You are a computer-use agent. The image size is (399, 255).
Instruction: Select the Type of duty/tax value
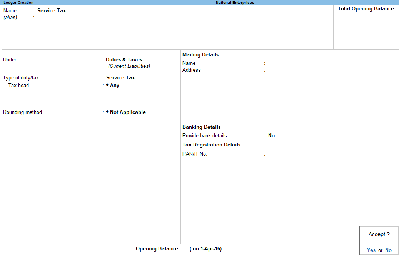pos(120,77)
